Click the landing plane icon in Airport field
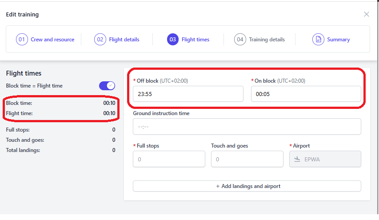 [297, 159]
